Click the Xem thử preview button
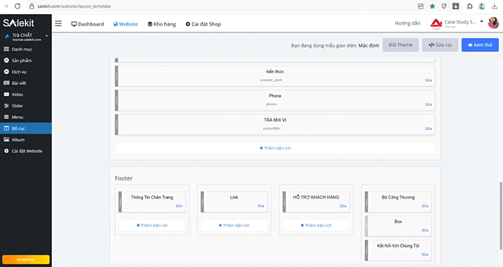Viewport: 503px width, 267px height. coord(480,45)
